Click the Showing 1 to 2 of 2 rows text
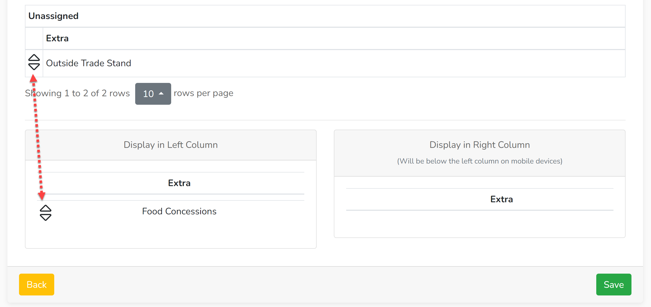Image resolution: width=651 pixels, height=307 pixels. pos(77,93)
